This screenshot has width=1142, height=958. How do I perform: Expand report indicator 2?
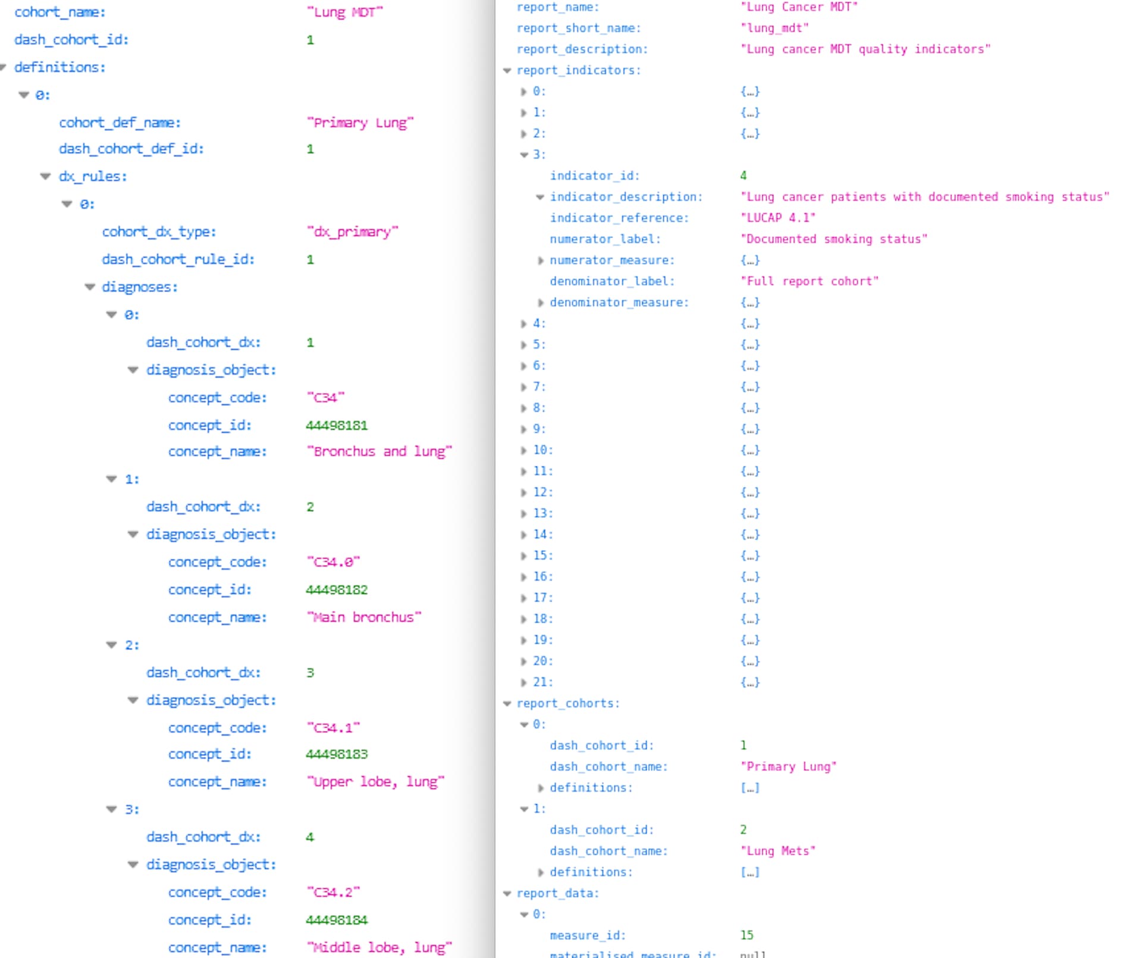523,134
